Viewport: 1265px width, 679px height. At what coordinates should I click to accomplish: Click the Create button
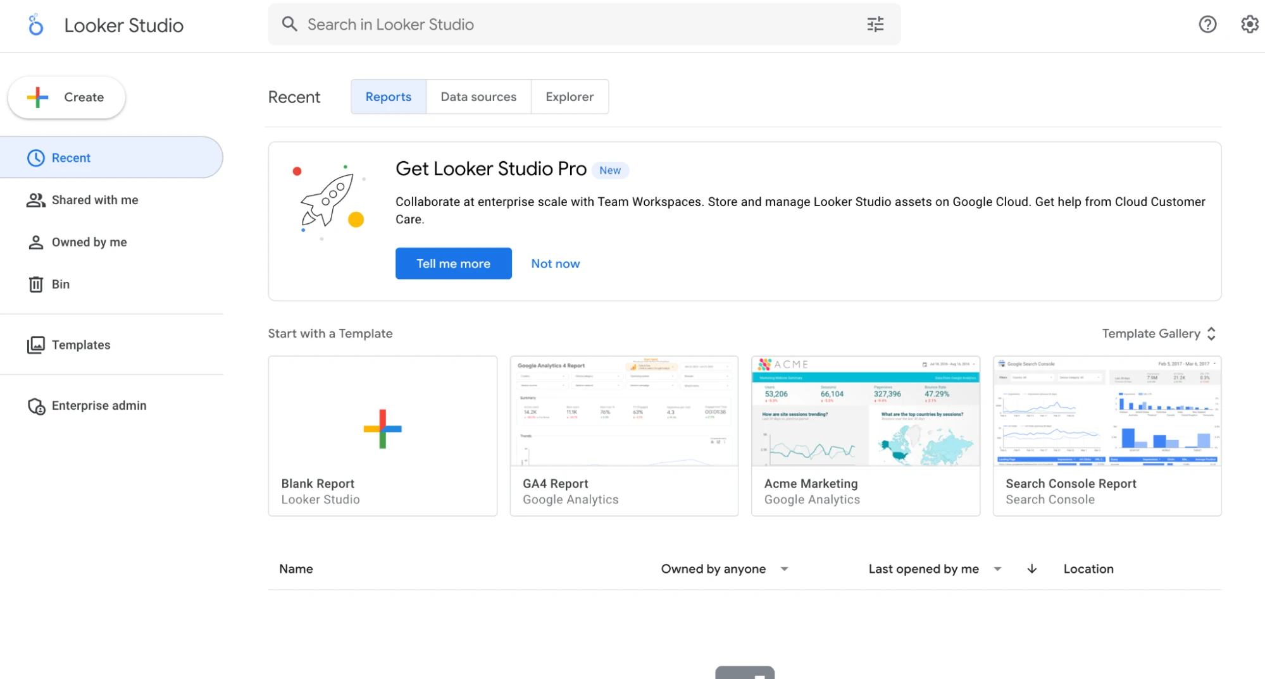66,97
